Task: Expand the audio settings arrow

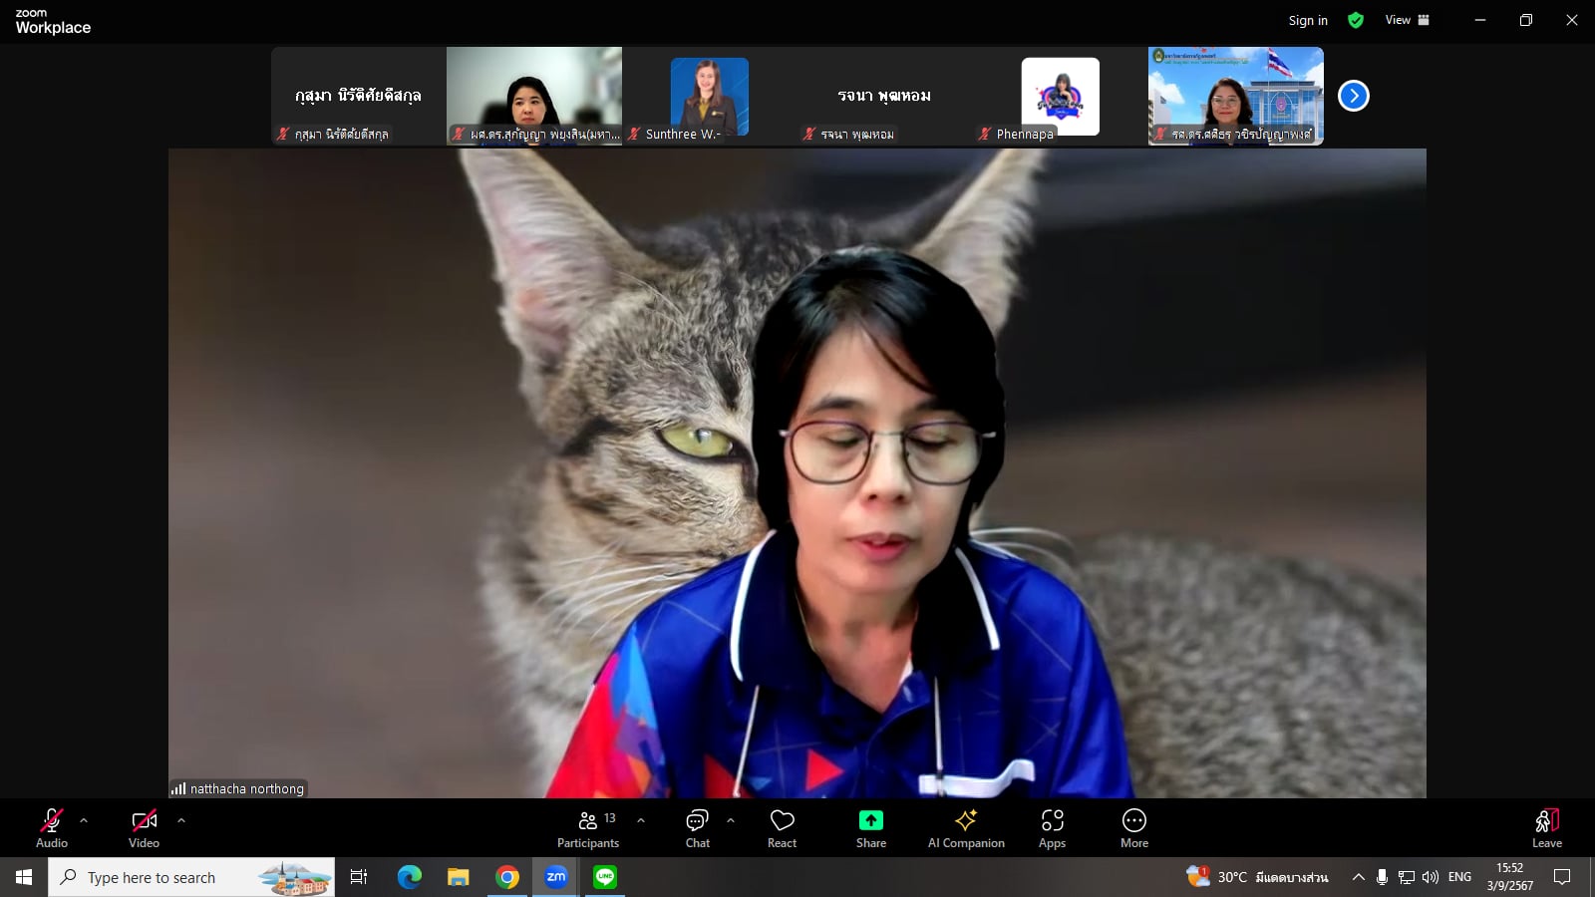Action: tap(84, 820)
